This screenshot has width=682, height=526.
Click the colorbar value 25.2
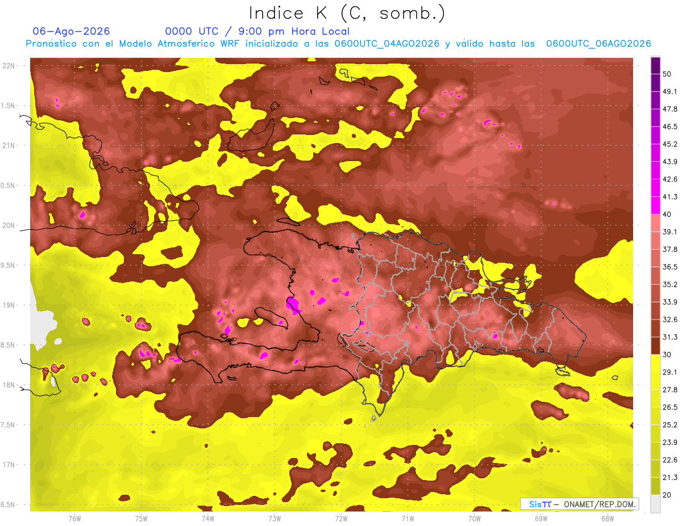coord(669,425)
